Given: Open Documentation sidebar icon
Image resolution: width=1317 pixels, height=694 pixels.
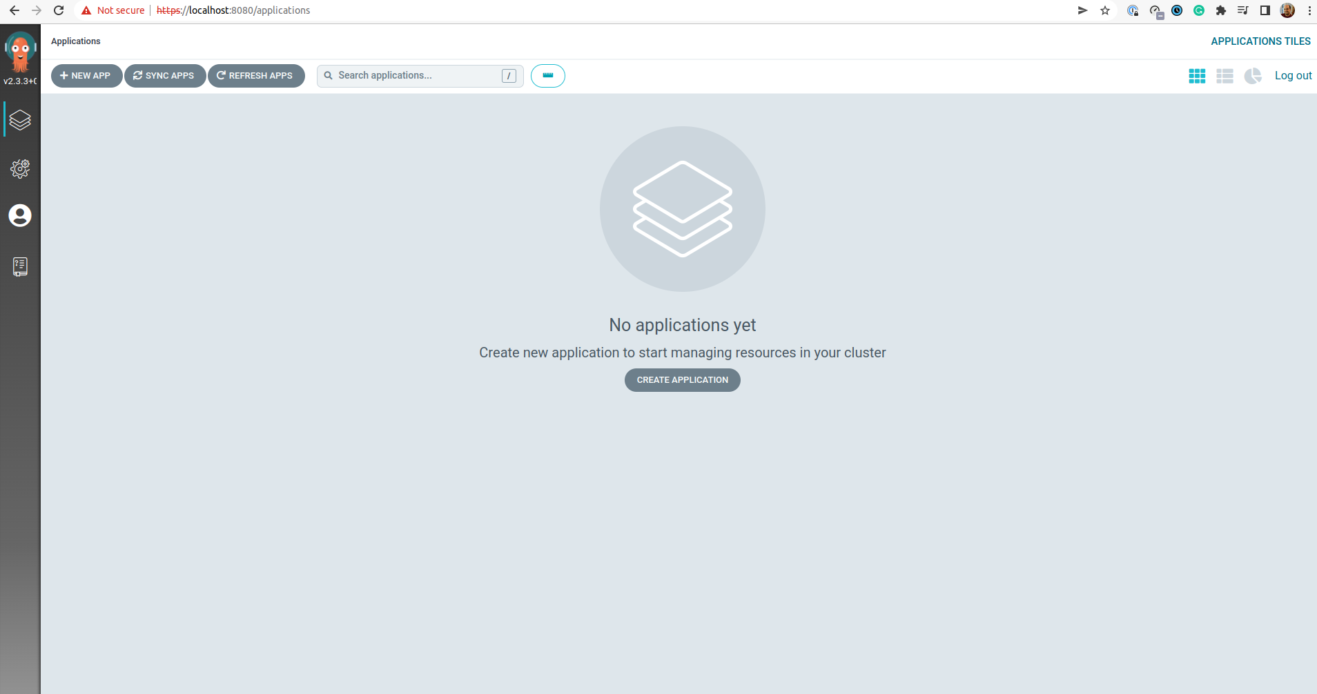Looking at the screenshot, I should click(x=20, y=267).
